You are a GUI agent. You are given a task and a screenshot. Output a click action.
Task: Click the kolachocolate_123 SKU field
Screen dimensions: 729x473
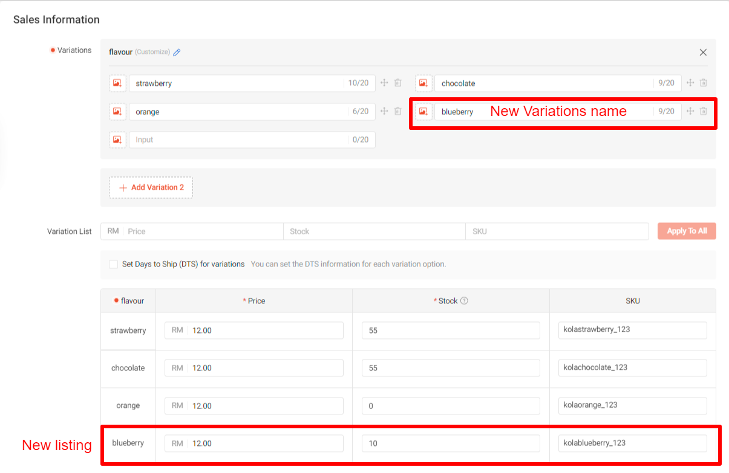point(633,367)
